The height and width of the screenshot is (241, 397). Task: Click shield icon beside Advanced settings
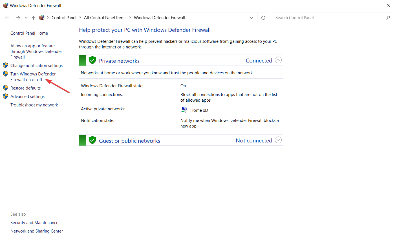click(5, 96)
